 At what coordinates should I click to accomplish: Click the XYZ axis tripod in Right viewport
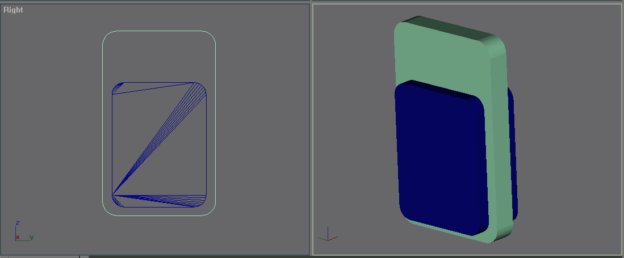click(x=23, y=231)
